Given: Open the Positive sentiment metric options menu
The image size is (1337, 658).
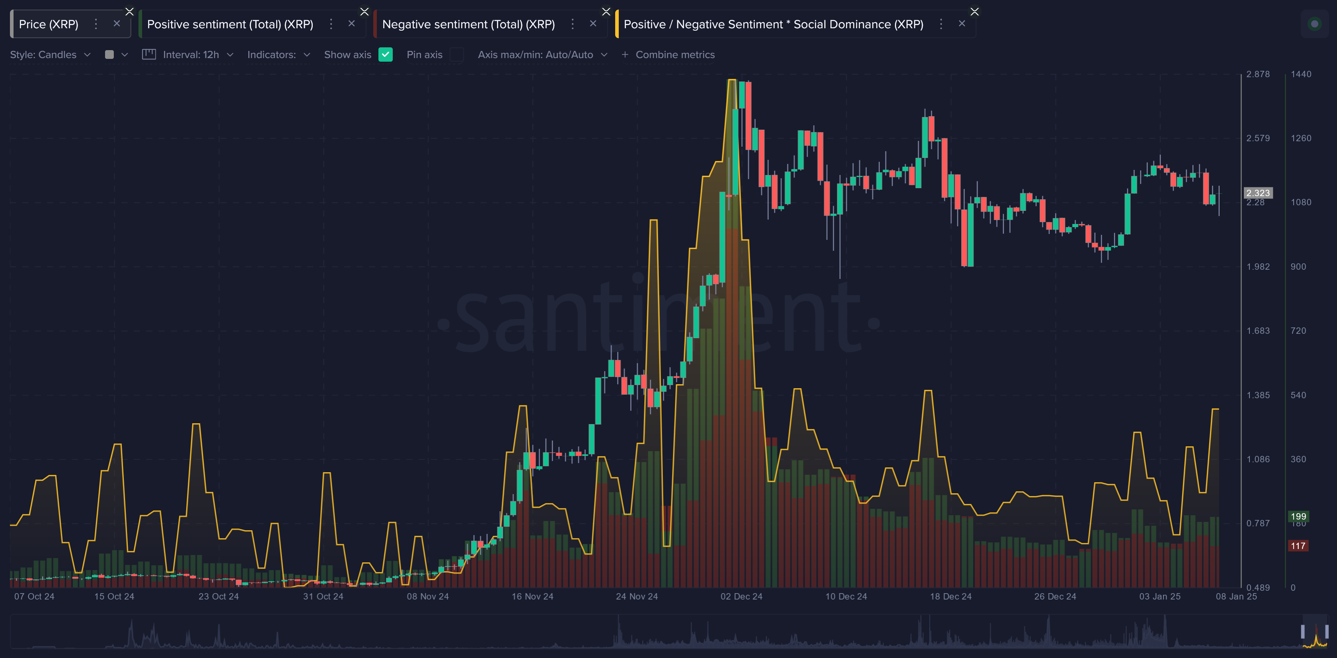Looking at the screenshot, I should tap(331, 24).
